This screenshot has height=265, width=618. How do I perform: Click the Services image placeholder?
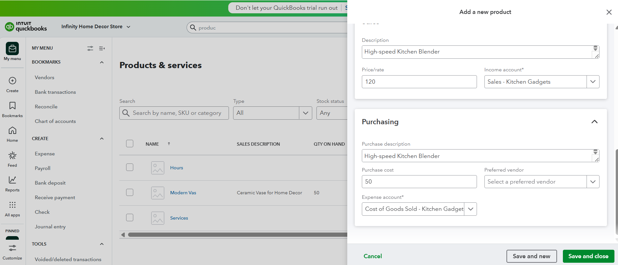tap(158, 218)
